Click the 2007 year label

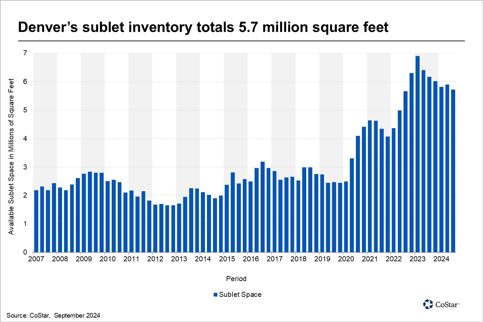pyautogui.click(x=36, y=259)
